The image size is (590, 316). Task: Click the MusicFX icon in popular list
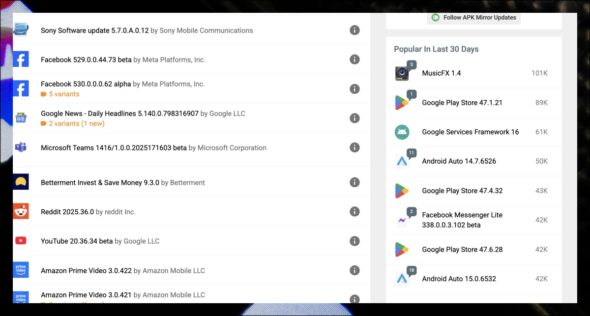(402, 73)
